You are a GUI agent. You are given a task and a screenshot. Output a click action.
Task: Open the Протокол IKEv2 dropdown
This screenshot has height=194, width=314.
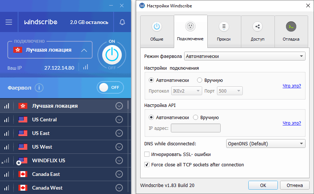186,91
